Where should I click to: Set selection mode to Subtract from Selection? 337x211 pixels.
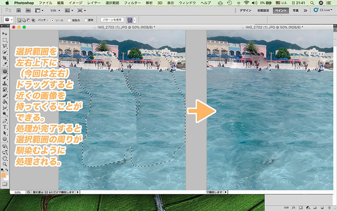pyautogui.click(x=29, y=20)
